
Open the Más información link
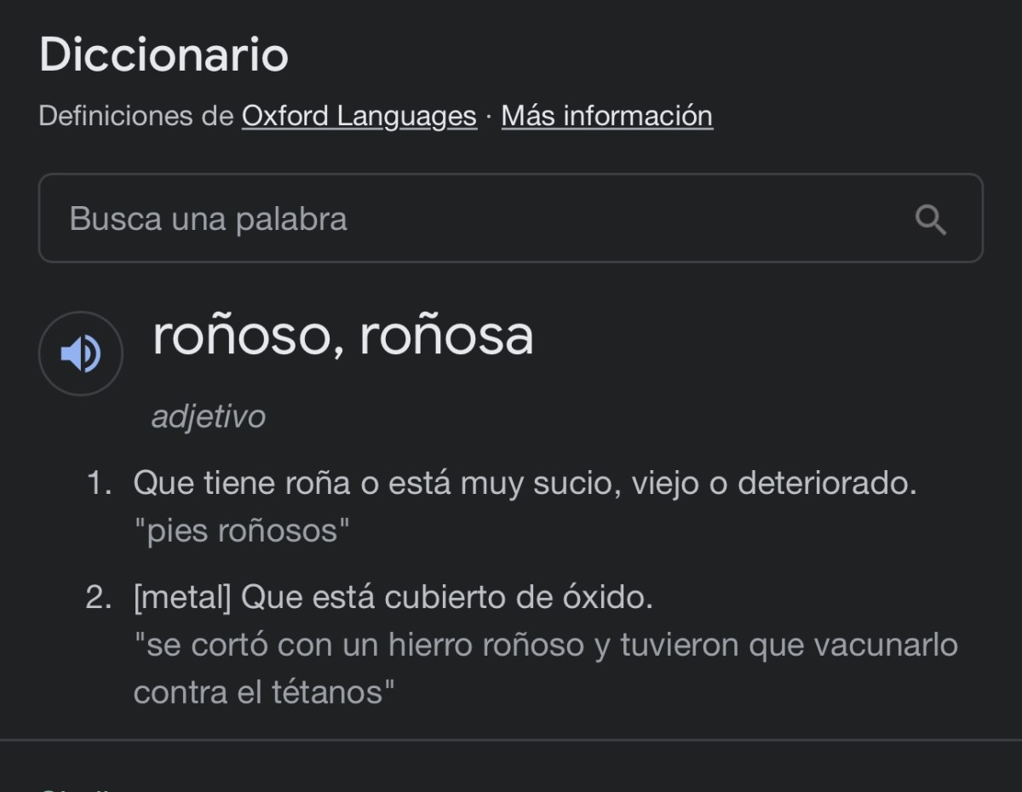(x=607, y=116)
